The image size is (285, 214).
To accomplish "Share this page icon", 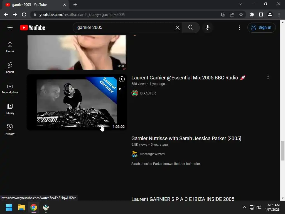I will pyautogui.click(x=232, y=14).
